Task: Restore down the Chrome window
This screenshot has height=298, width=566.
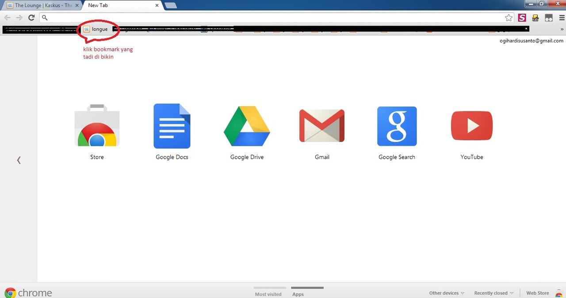Action: (541, 4)
